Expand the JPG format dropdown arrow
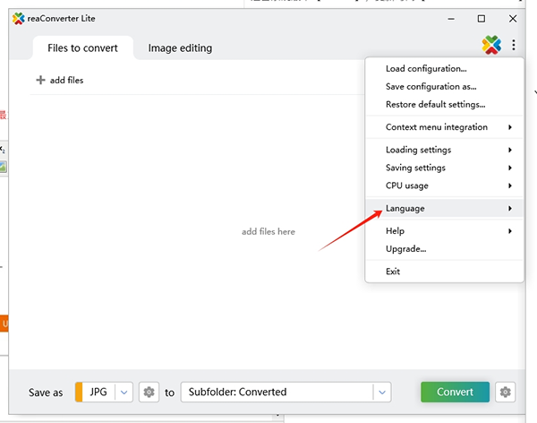This screenshot has height=423, width=537. (x=124, y=393)
